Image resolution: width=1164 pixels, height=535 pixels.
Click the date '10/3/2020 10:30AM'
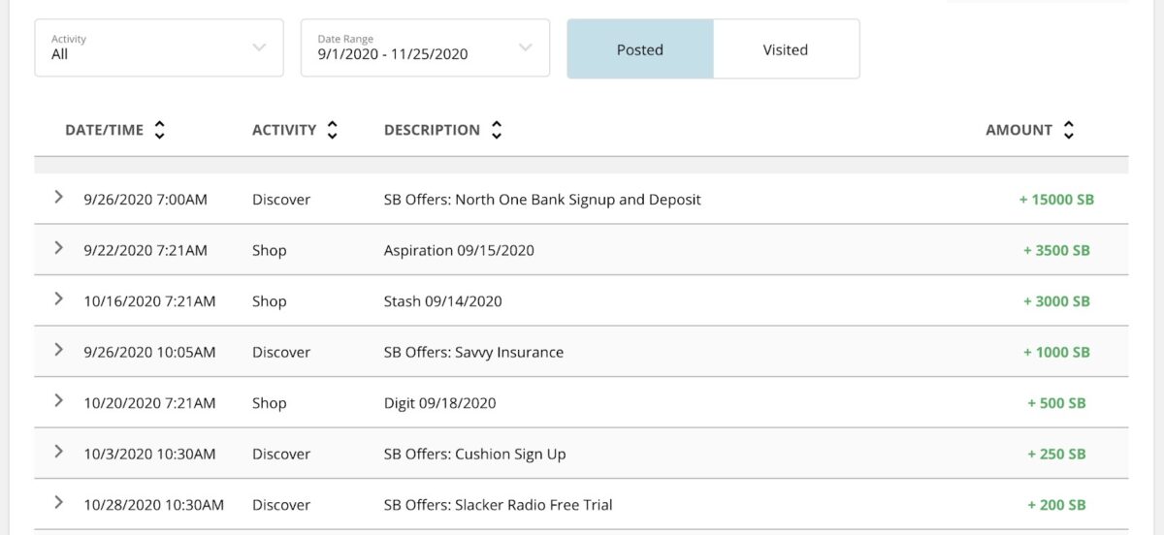[149, 454]
